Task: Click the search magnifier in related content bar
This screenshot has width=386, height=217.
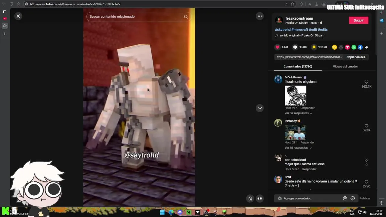Action: 186,17
